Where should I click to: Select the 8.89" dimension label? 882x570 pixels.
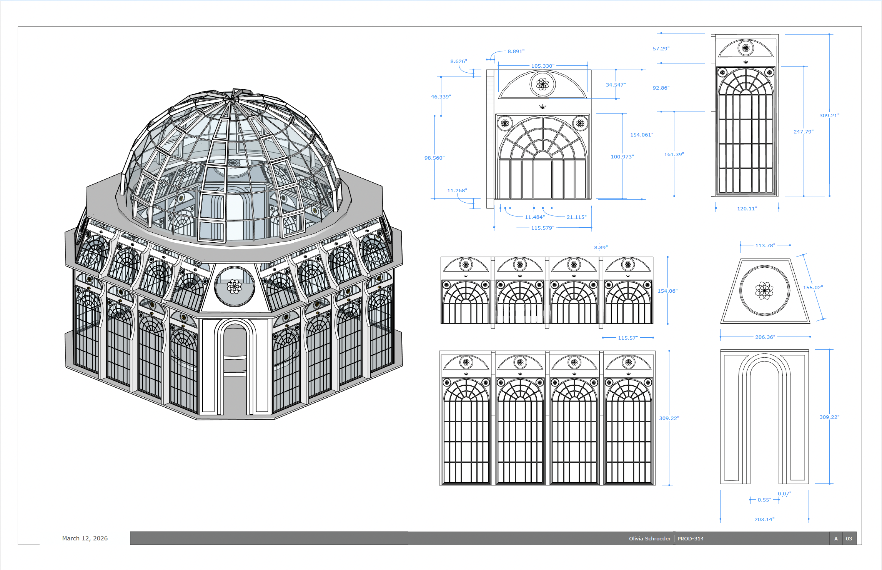tap(601, 247)
